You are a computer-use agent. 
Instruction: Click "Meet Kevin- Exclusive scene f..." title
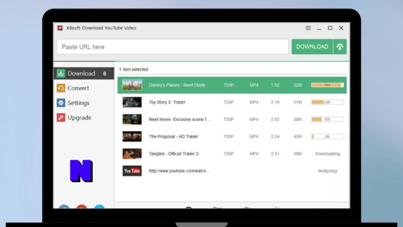(179, 119)
